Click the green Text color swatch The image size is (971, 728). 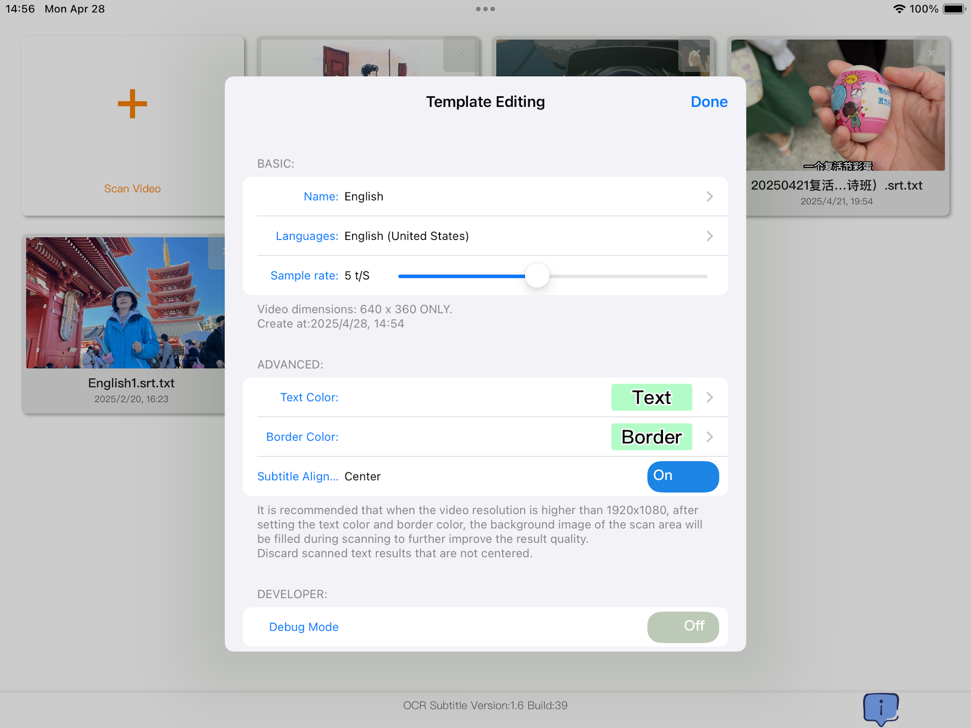point(651,398)
